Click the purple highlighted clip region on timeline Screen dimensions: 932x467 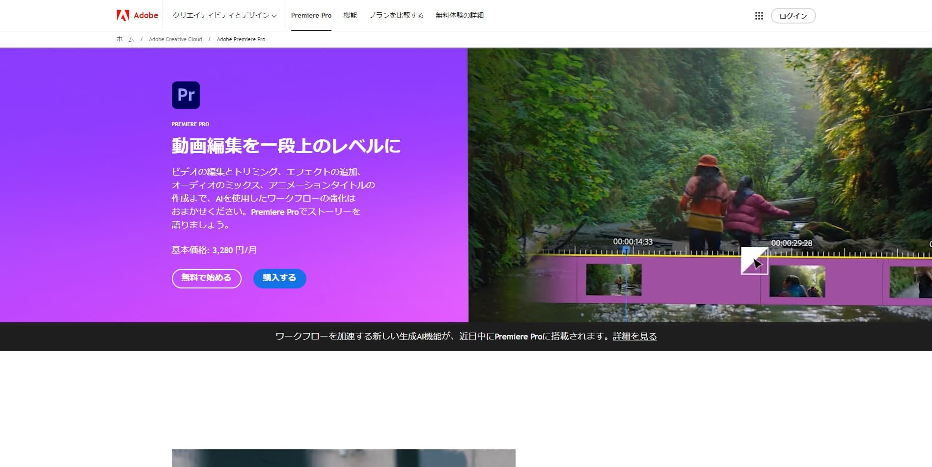[x=687, y=282]
